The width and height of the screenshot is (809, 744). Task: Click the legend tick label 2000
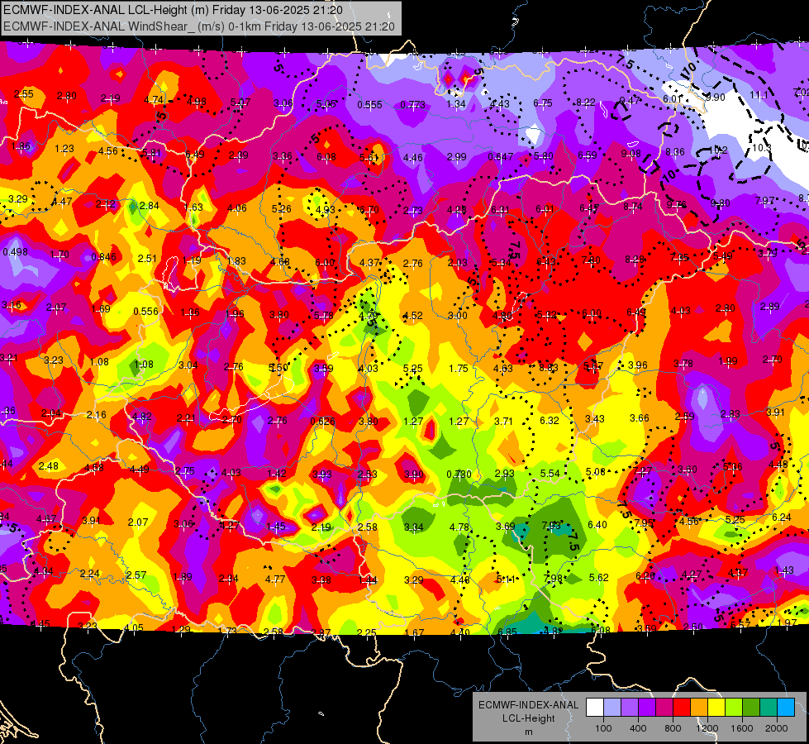tap(777, 728)
